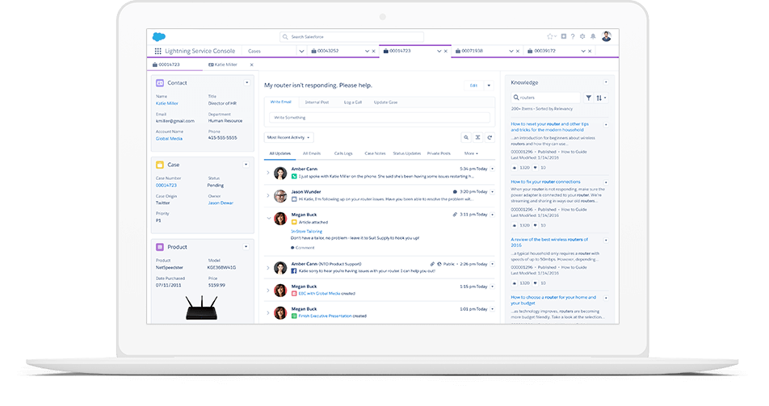Click the Knowledge search field containing routers
This screenshot has width=769, height=406.
coord(545,98)
